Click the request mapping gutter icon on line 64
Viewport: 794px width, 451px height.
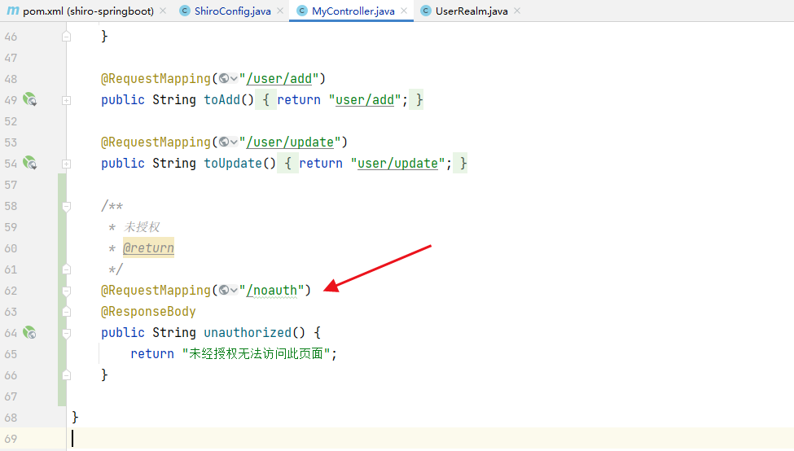click(x=30, y=333)
